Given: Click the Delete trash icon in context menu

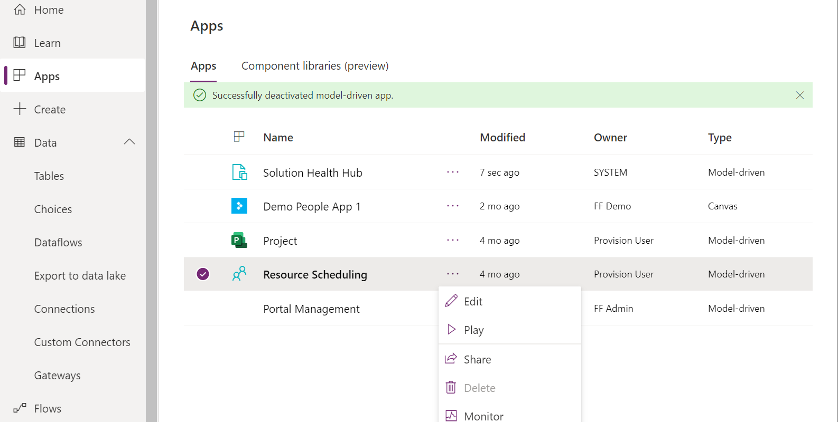Looking at the screenshot, I should tap(451, 388).
